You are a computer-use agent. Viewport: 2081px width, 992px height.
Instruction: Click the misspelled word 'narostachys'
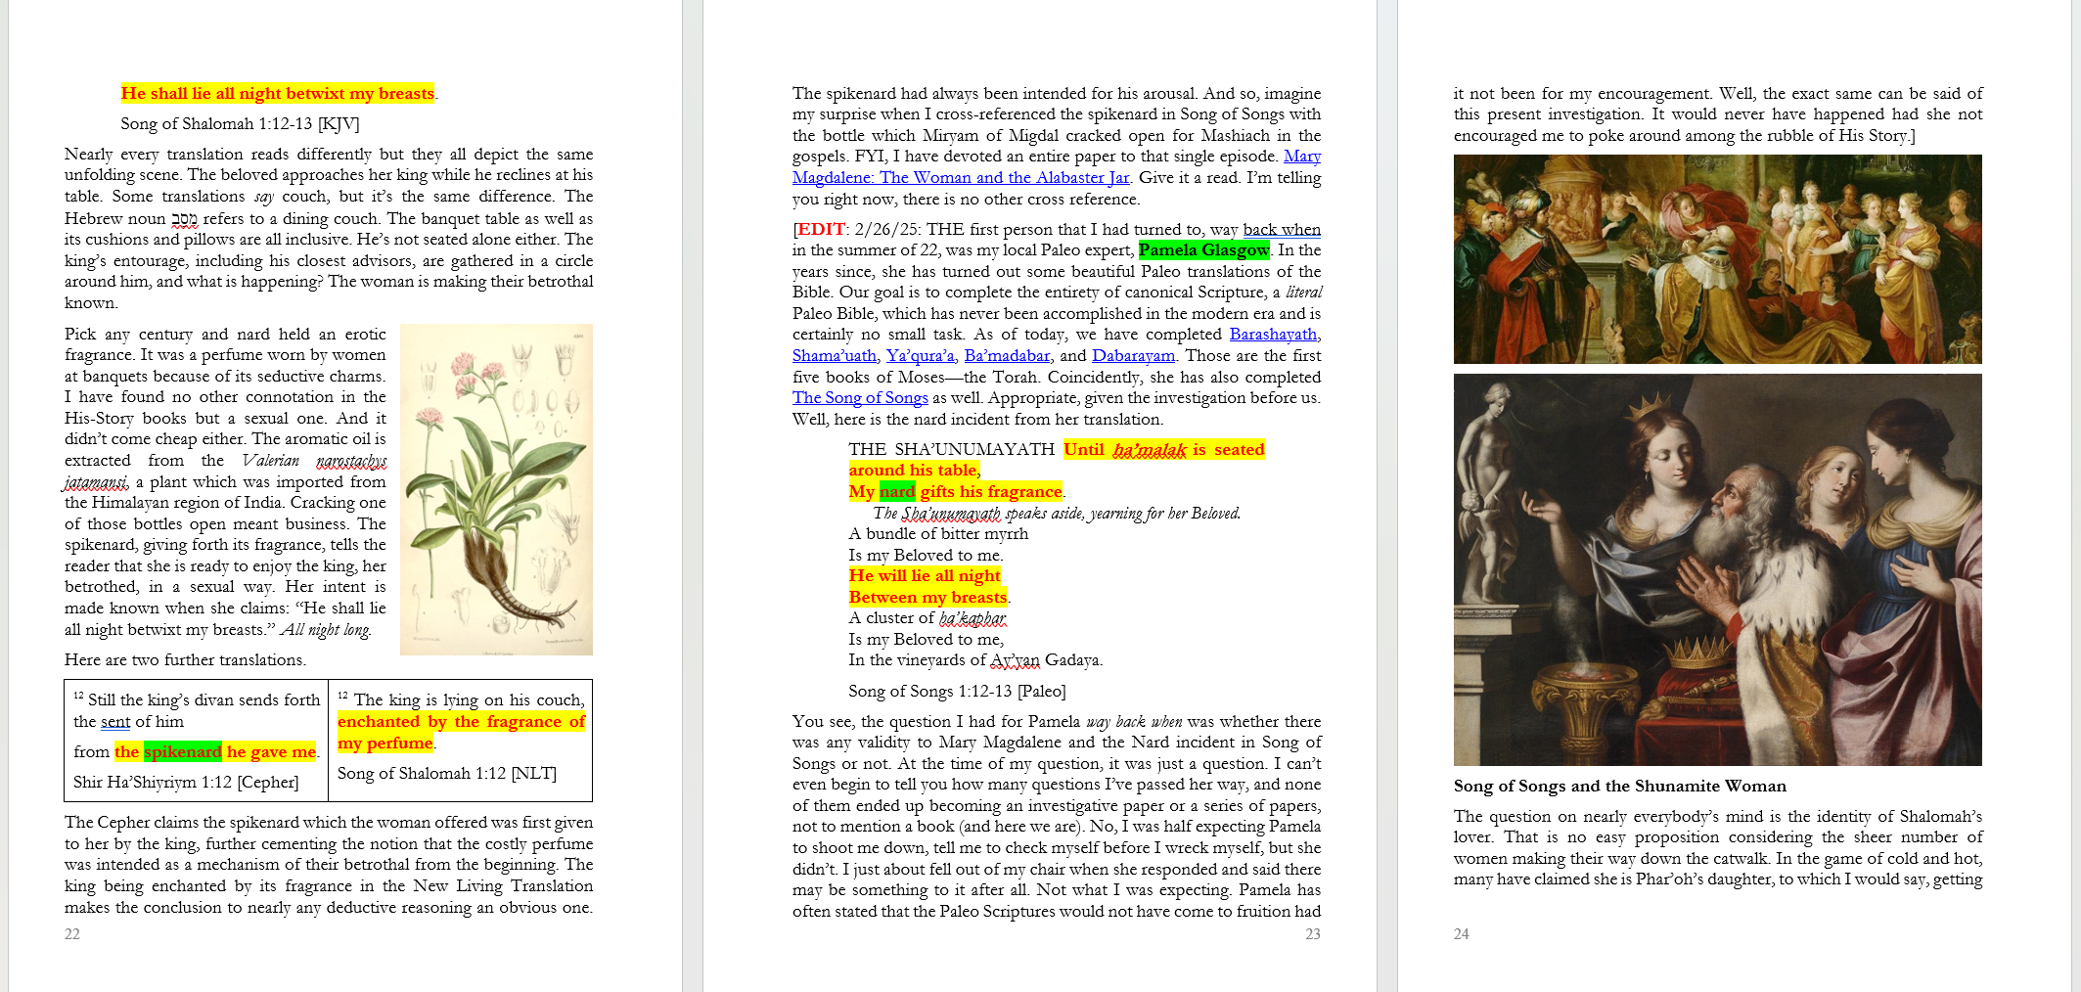[351, 461]
